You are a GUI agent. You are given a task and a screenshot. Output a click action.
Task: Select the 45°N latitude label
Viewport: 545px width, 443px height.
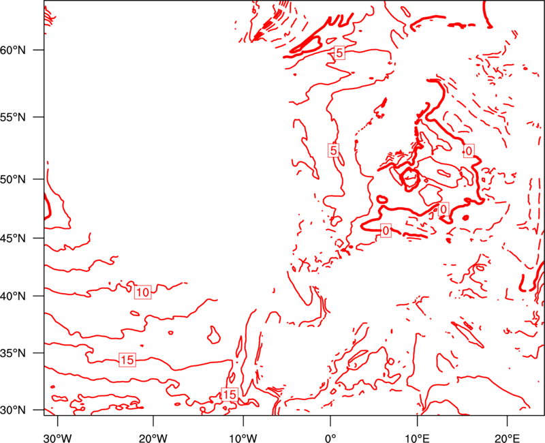point(13,238)
